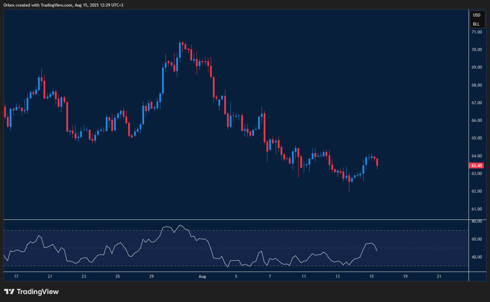This screenshot has width=490, height=302.
Task: Click the 80.00 RSI scale label
Action: (477, 221)
